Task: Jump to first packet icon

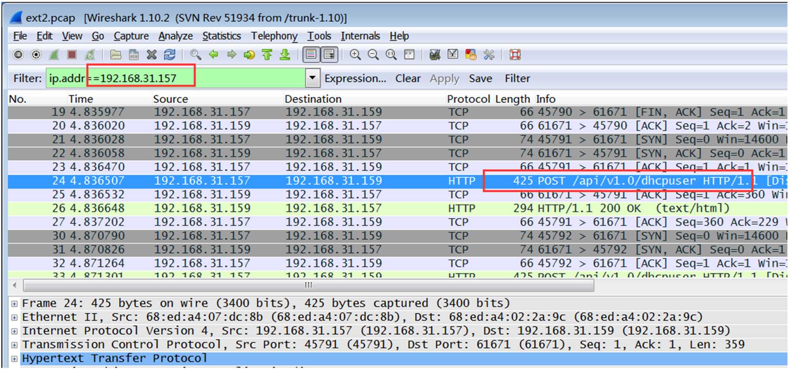Action: point(267,54)
